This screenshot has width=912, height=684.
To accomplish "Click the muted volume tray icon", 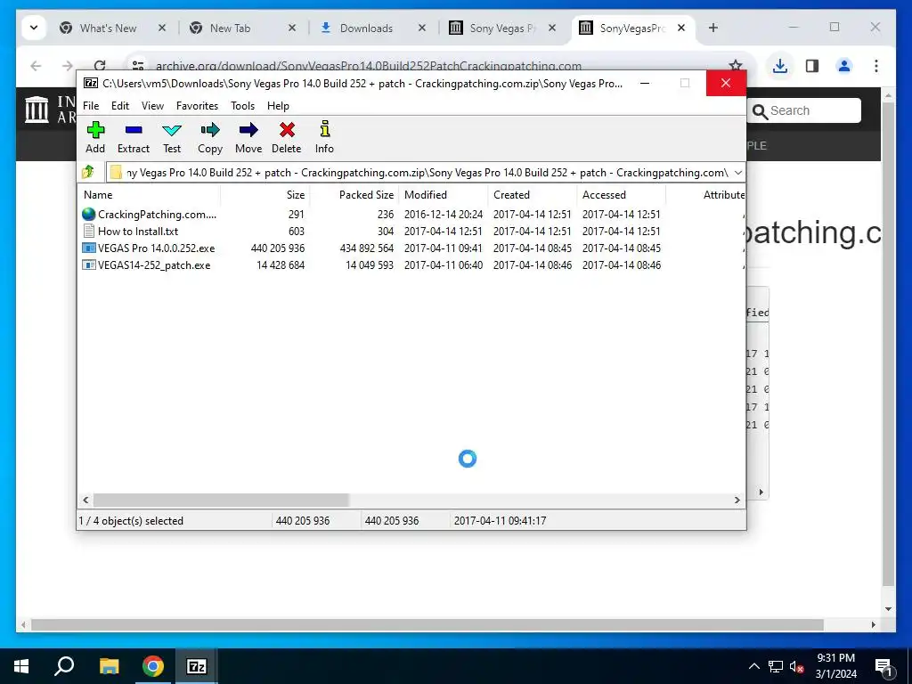I will point(796,666).
